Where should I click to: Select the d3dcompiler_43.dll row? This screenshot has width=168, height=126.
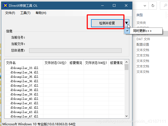click(64, 112)
